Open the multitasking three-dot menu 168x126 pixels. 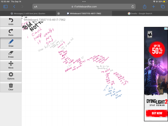click(x=84, y=2)
